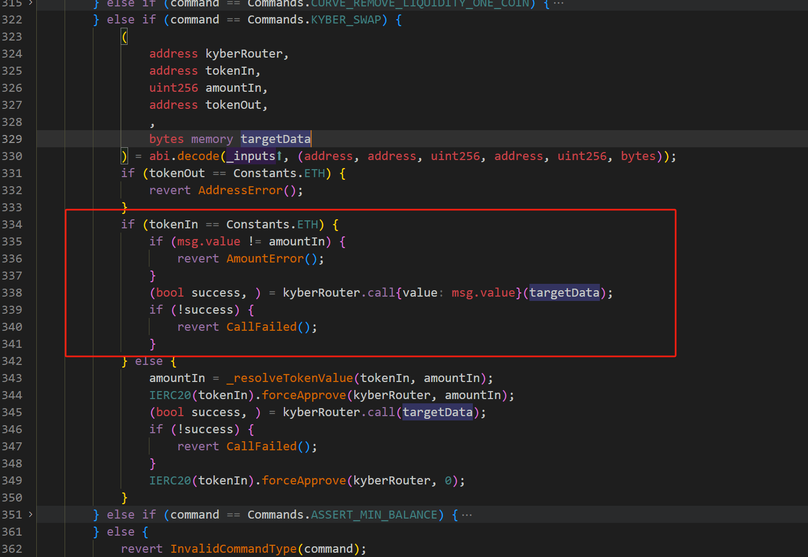Click line number 362 in the gutter
808x557 pixels.
[x=12, y=549]
